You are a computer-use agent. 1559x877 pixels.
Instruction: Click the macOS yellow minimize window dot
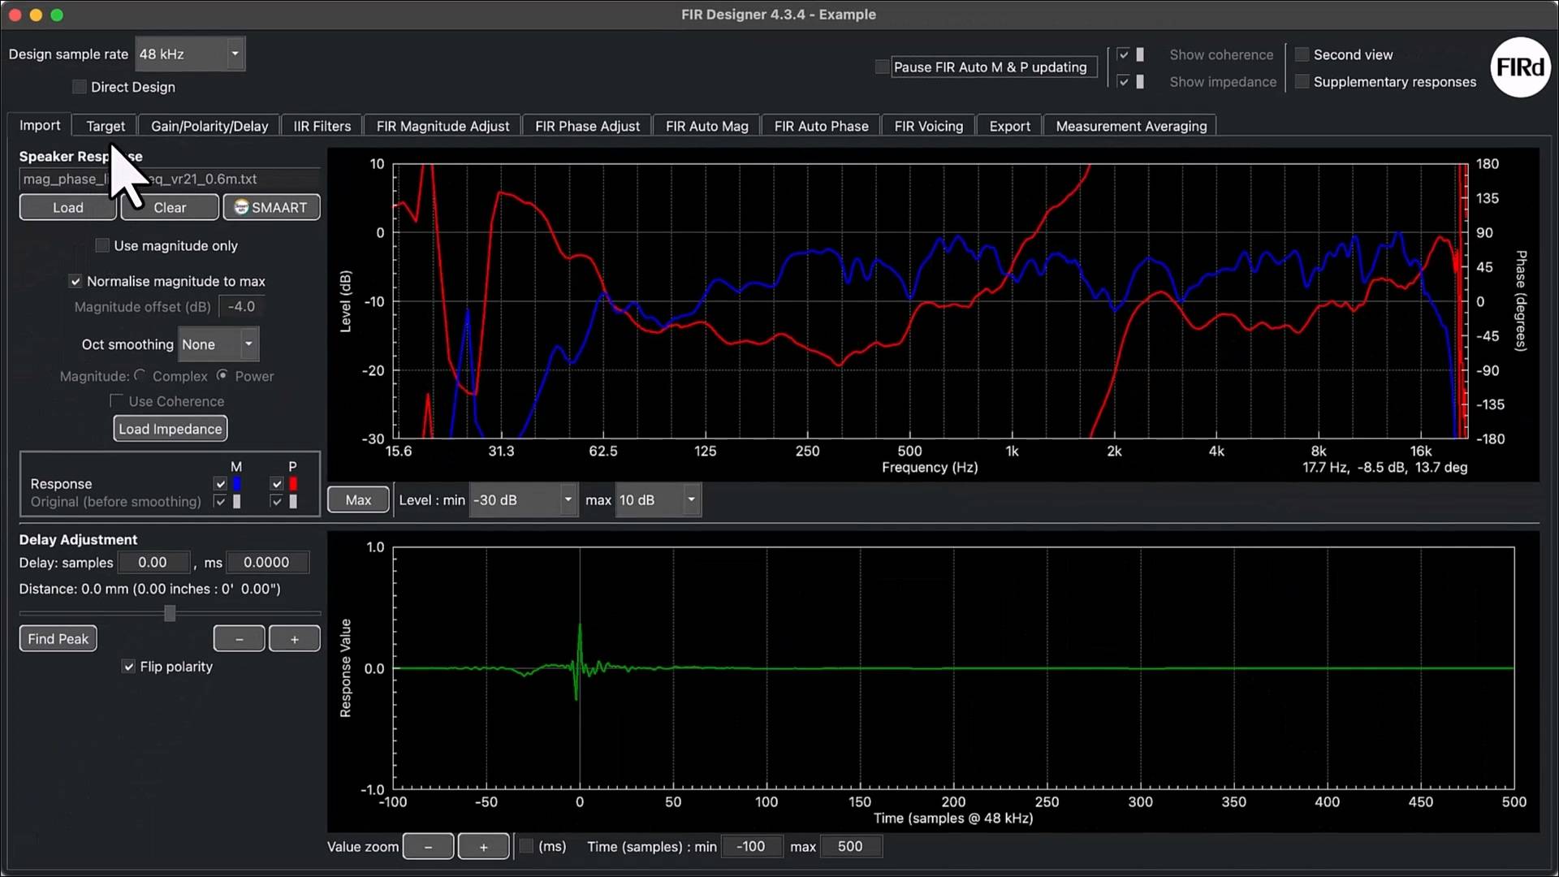(x=36, y=15)
